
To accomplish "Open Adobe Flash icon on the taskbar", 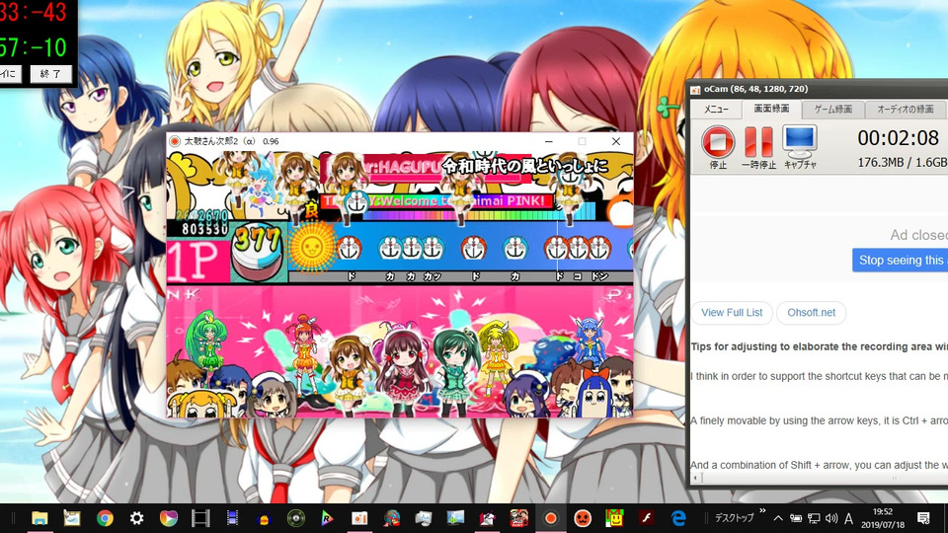I will point(646,518).
